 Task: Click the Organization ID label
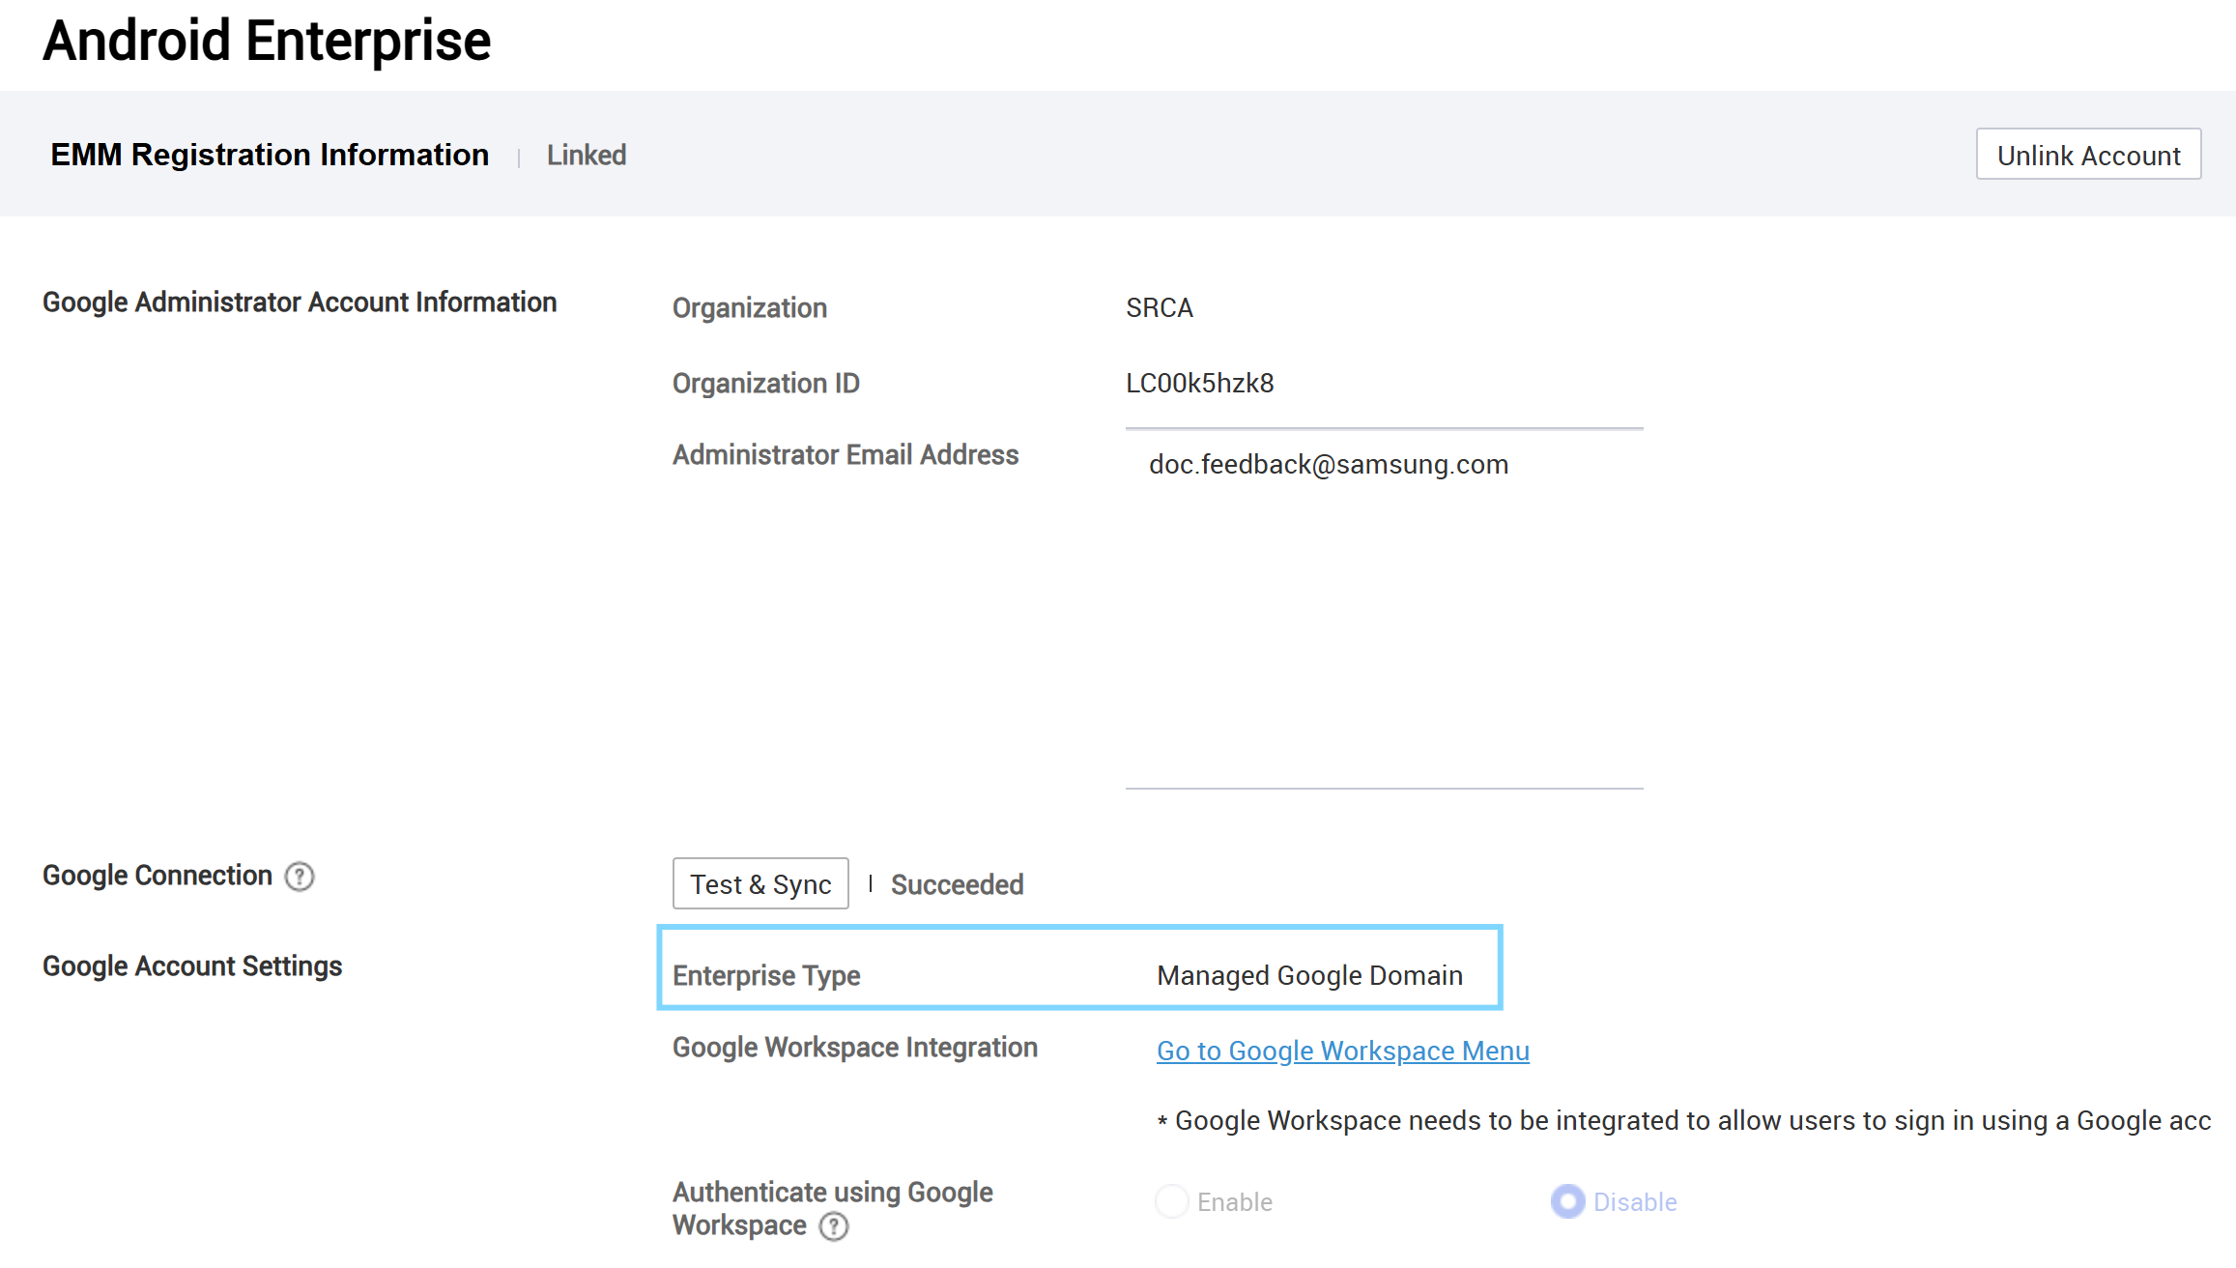[766, 384]
